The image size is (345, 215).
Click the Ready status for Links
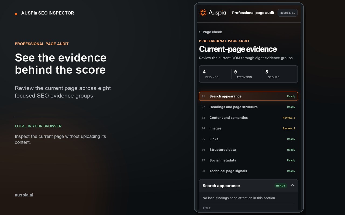291,139
